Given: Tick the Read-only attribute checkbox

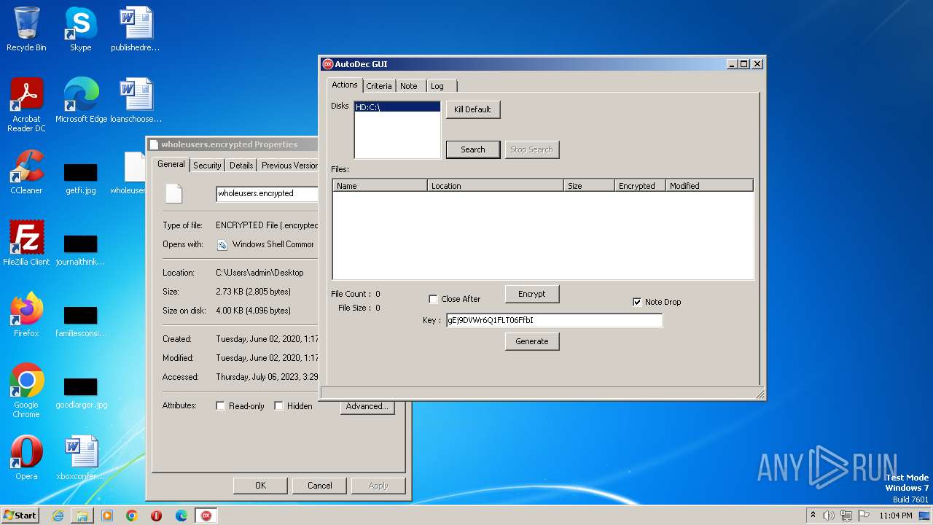Looking at the screenshot, I should click(220, 406).
